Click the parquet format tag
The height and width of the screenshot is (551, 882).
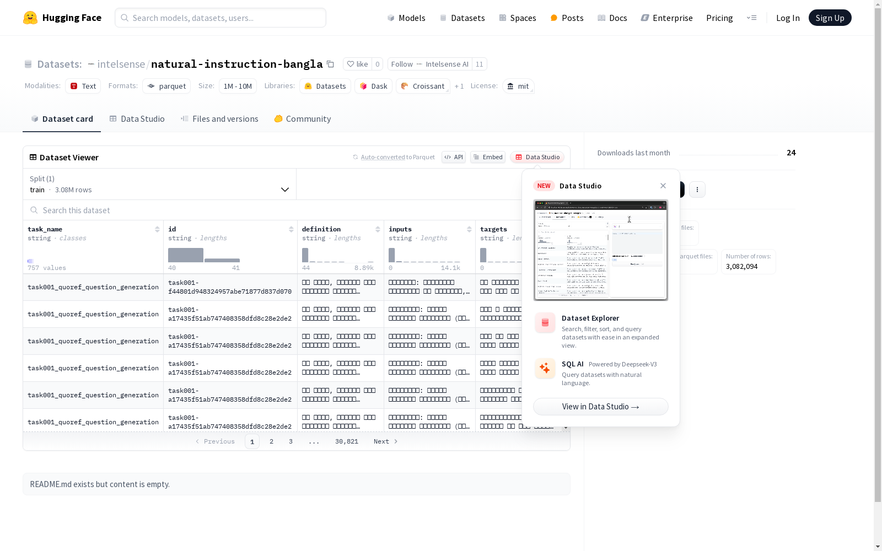(166, 86)
